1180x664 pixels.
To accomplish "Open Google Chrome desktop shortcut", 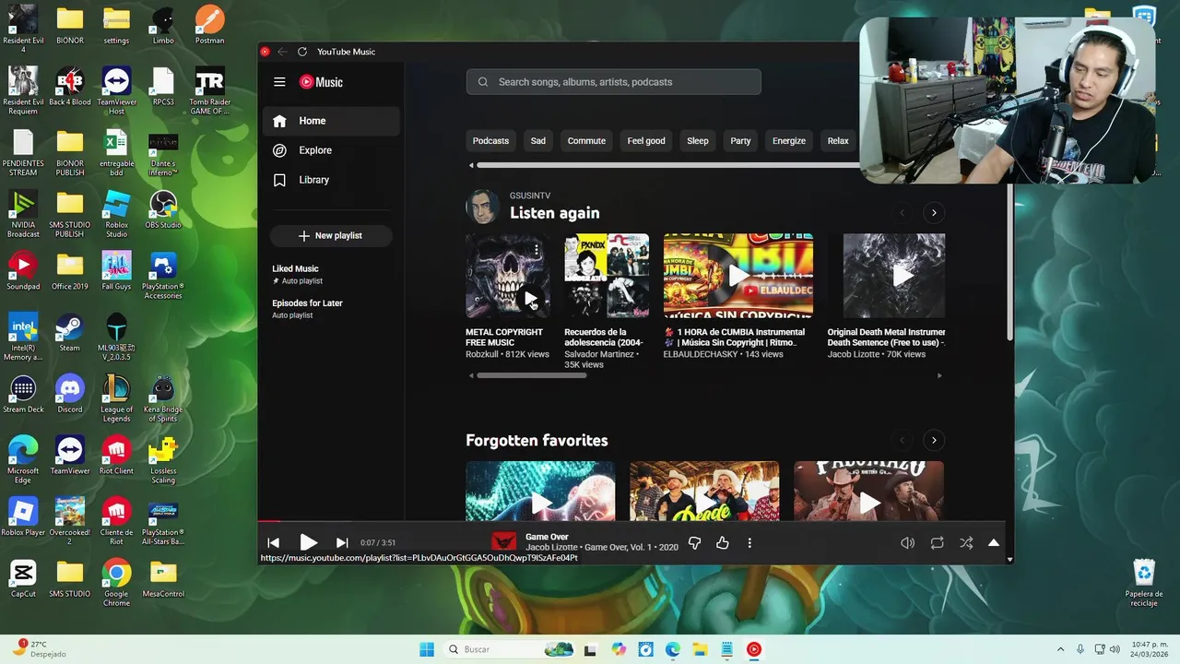I will pyautogui.click(x=116, y=583).
